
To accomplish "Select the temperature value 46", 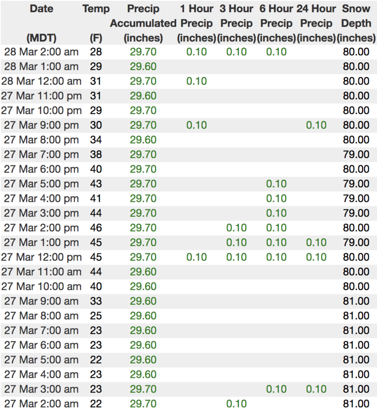I will (96, 228).
